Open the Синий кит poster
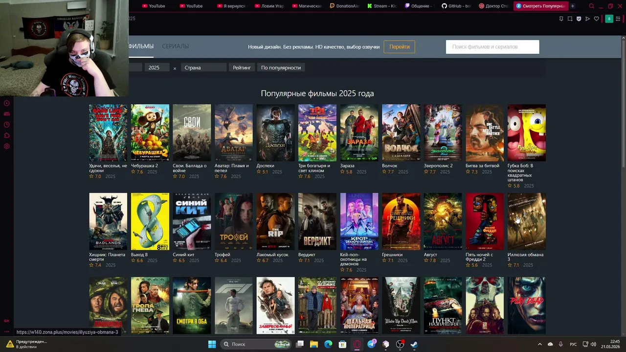The height and width of the screenshot is (352, 626). pos(192,221)
